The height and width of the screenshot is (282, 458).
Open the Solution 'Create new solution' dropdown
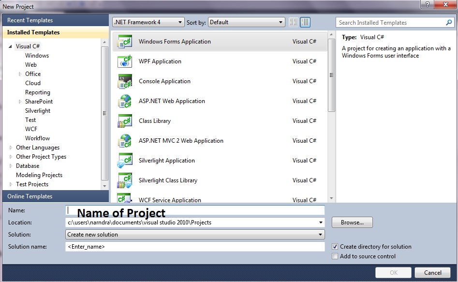[195, 235]
